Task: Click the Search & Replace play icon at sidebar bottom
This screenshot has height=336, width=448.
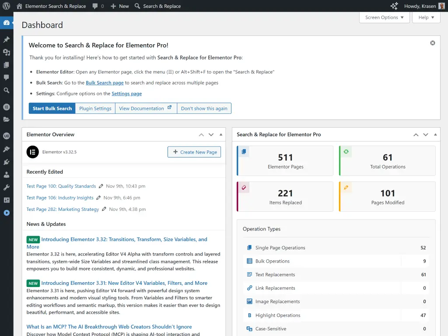Action: (x=7, y=213)
